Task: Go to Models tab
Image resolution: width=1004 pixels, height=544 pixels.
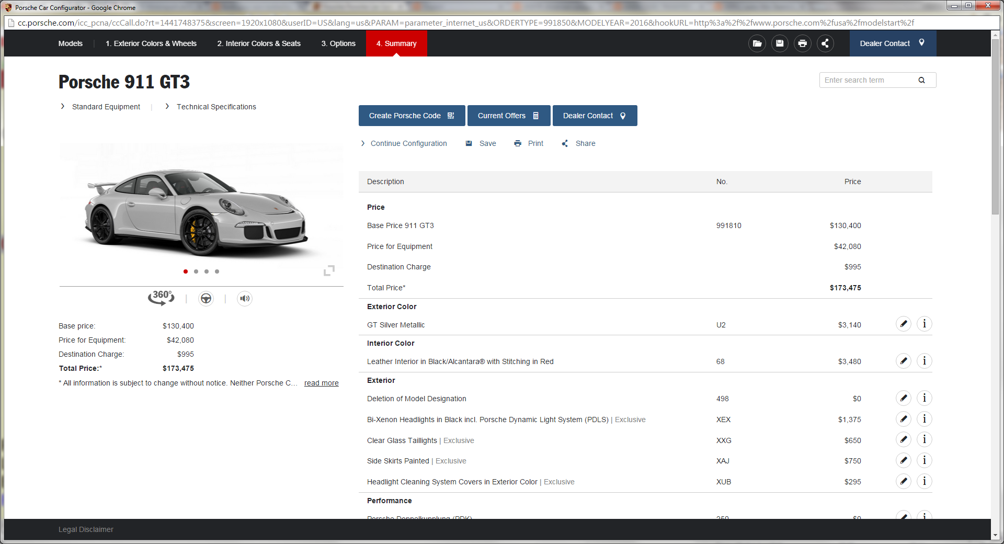Action: pos(71,43)
